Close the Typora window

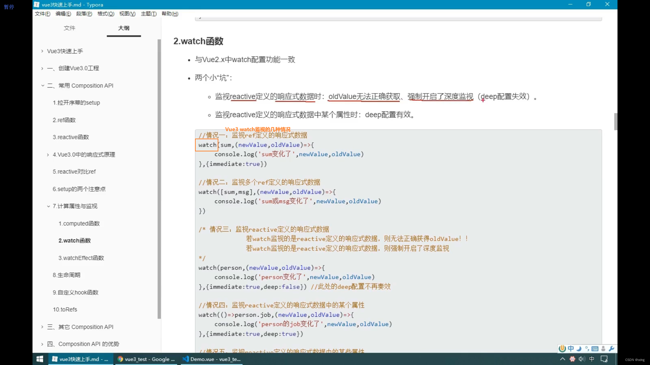[x=607, y=4]
